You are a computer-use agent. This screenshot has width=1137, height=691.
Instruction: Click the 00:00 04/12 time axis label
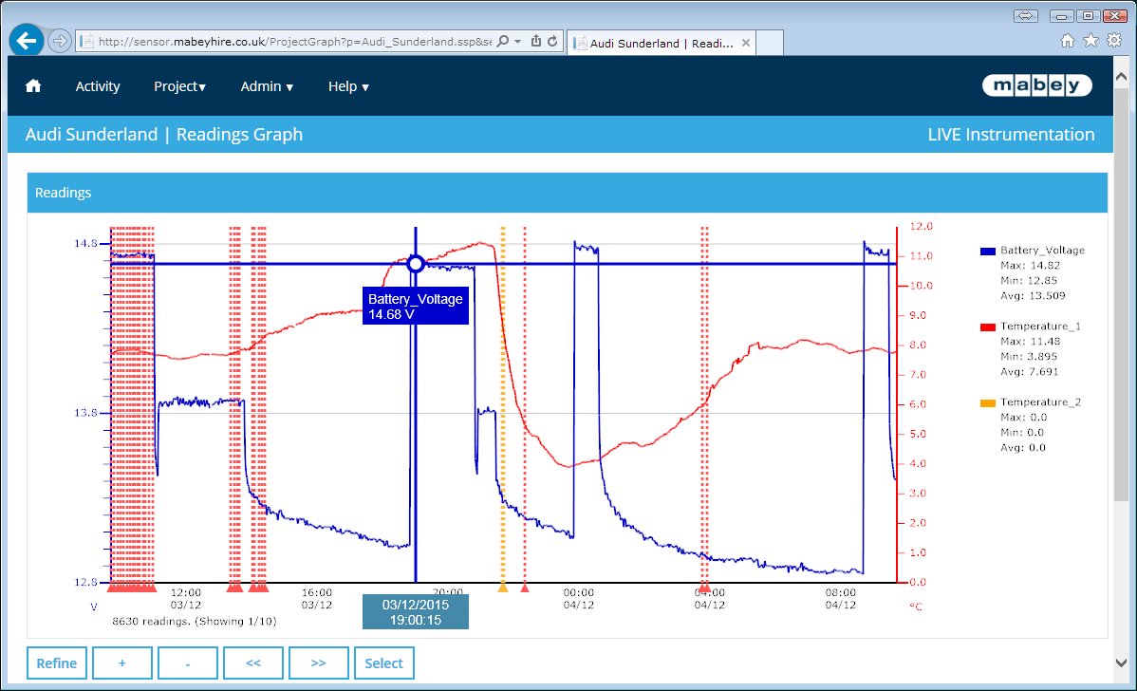(579, 599)
